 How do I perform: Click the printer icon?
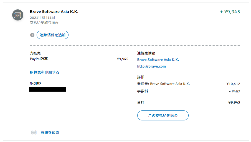[x=34, y=132]
